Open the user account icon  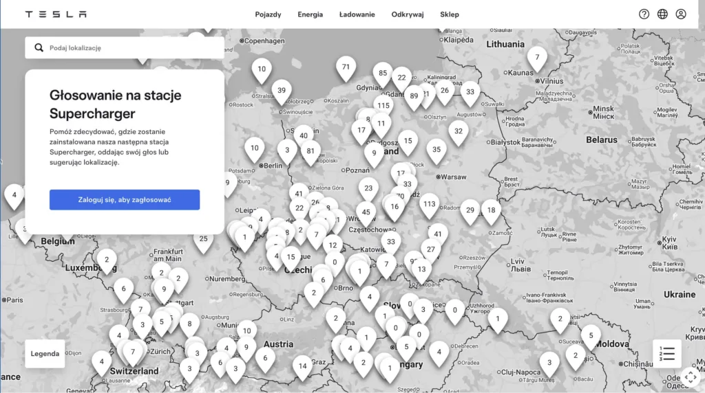point(681,14)
